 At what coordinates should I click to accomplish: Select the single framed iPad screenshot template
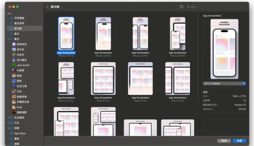103,79
